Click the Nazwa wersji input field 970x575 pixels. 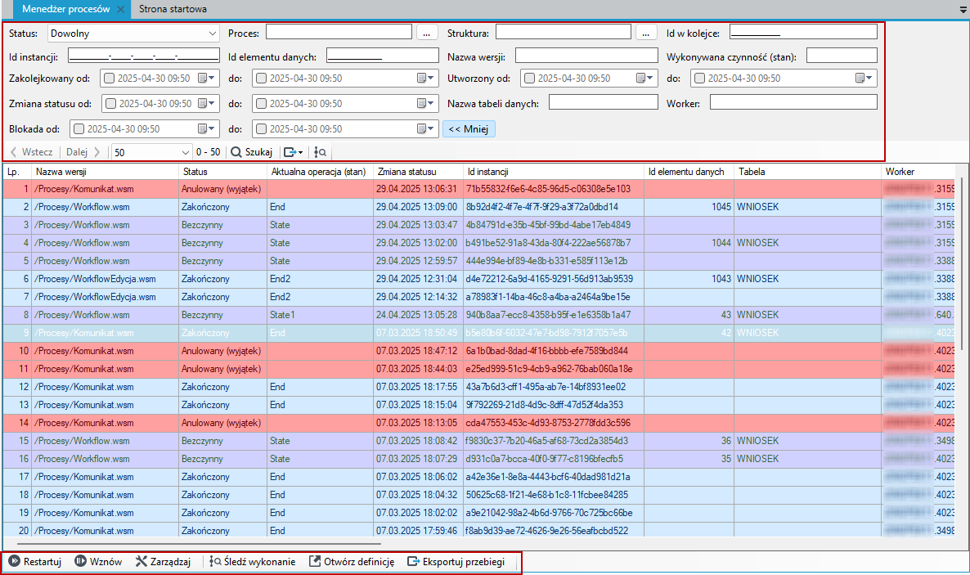(586, 56)
